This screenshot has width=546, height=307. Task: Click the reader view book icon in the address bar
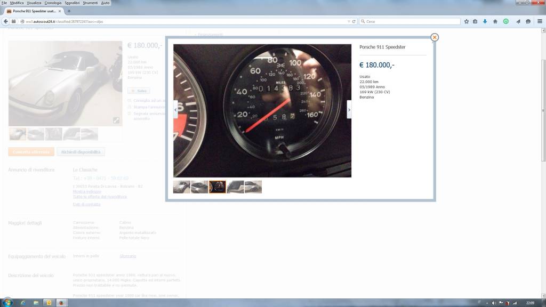click(14, 21)
